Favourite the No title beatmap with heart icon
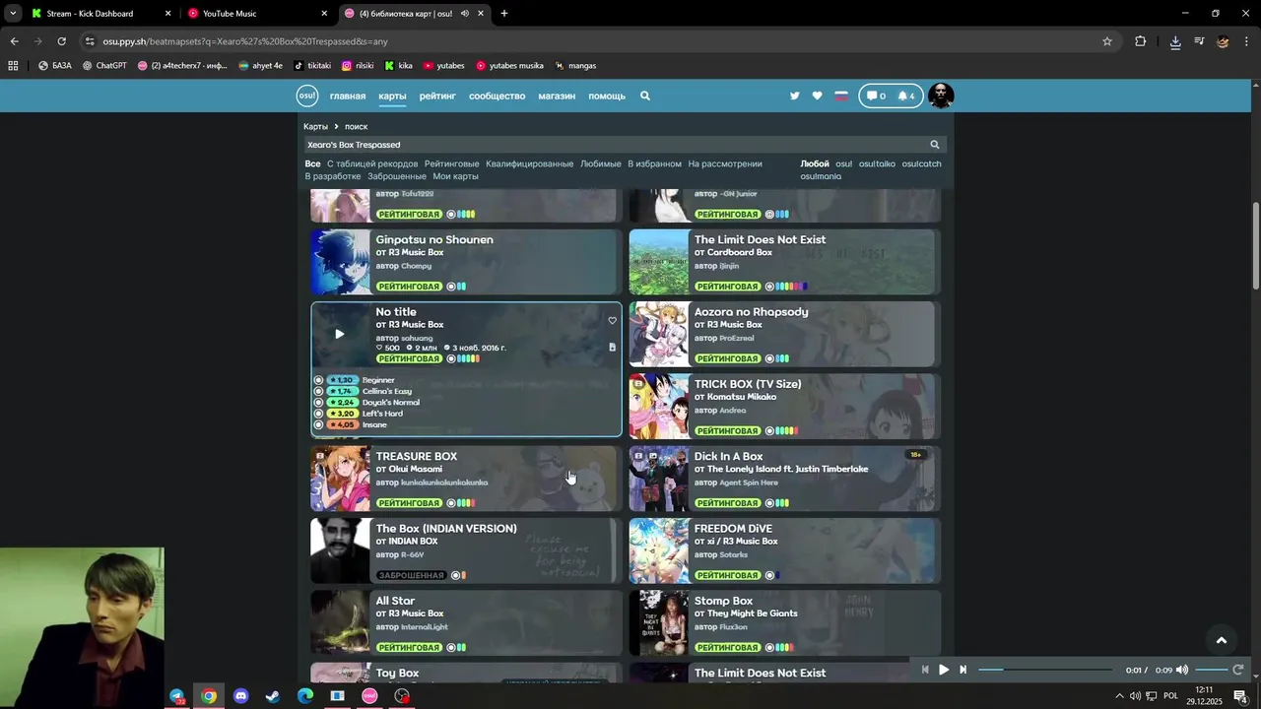Screen dimensions: 1261x709 612,321
